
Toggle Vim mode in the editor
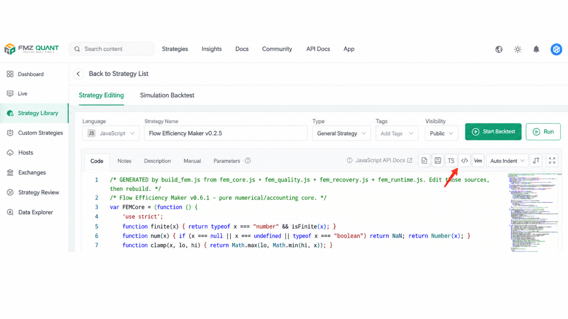coord(478,161)
